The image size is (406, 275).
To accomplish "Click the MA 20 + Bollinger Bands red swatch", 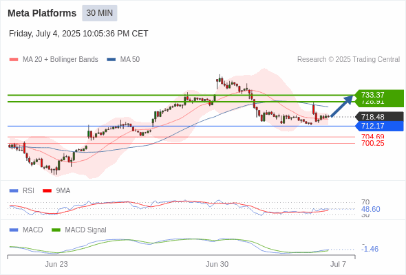I will 14,60.
